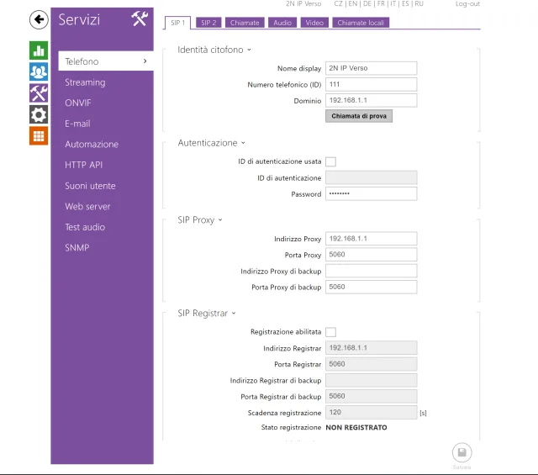Switch language to EN

click(x=354, y=4)
